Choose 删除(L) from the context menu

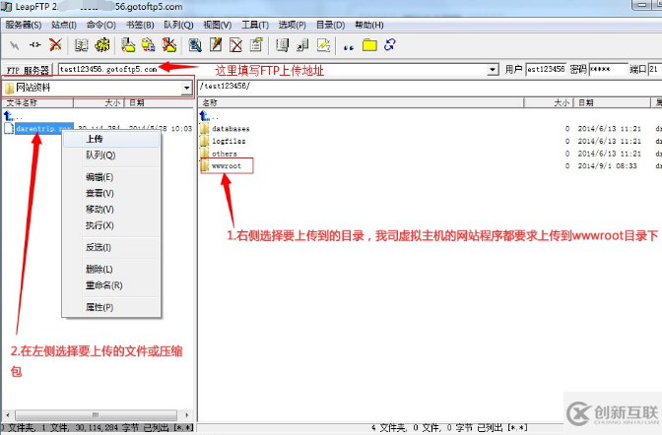(99, 269)
